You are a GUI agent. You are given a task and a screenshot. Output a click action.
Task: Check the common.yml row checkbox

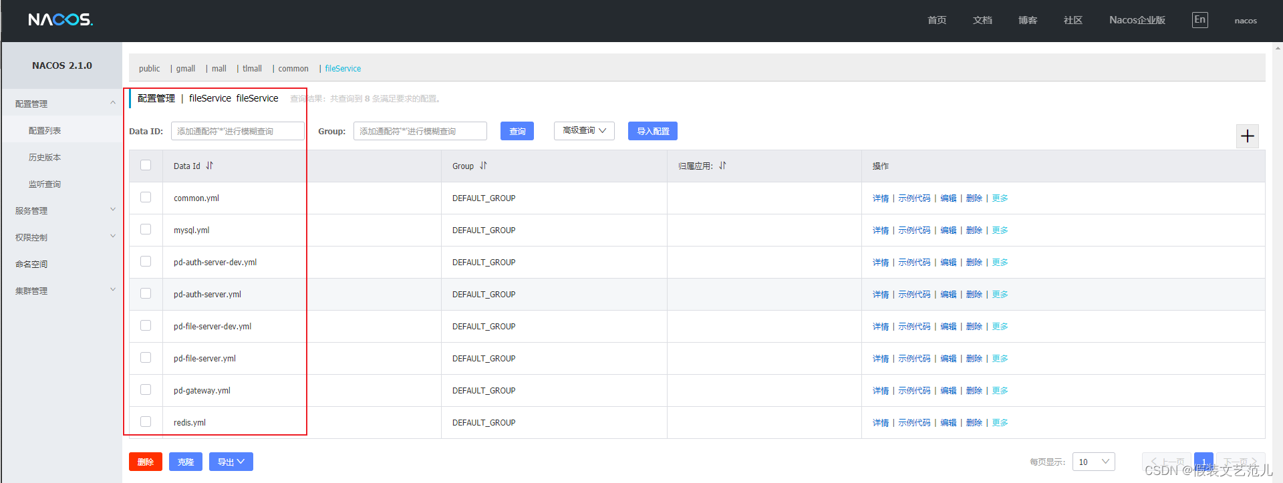point(146,197)
